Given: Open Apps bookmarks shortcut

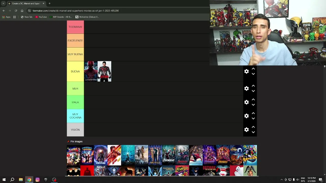Looking at the screenshot, I should click(x=6, y=17).
